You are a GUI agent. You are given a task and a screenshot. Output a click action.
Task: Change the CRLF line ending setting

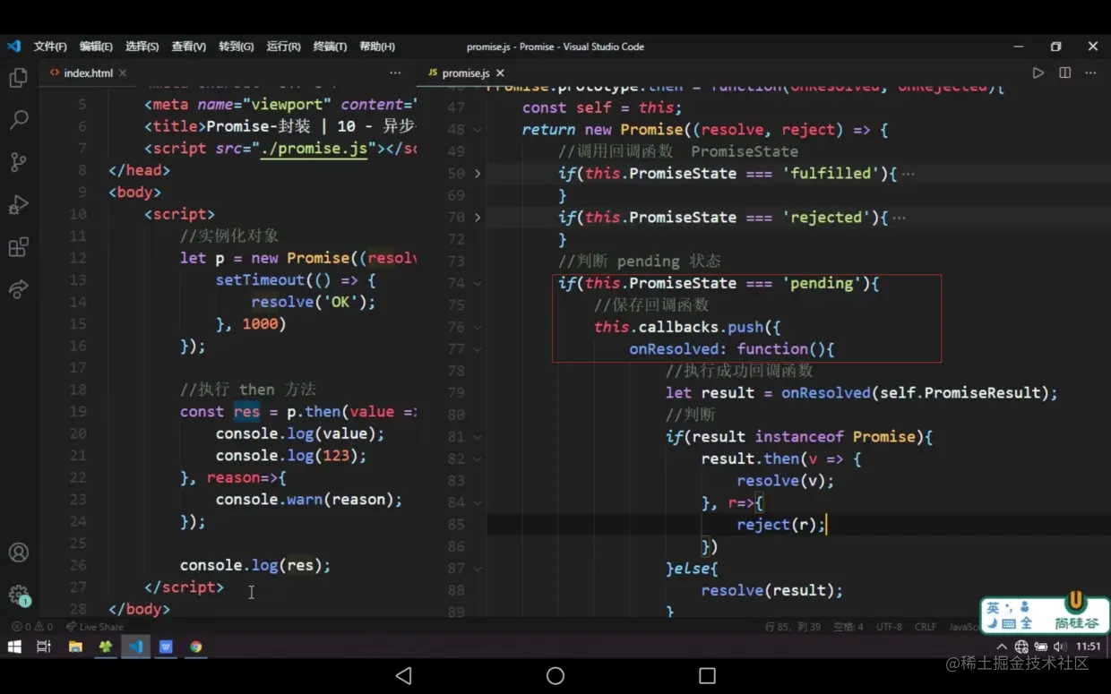click(926, 627)
